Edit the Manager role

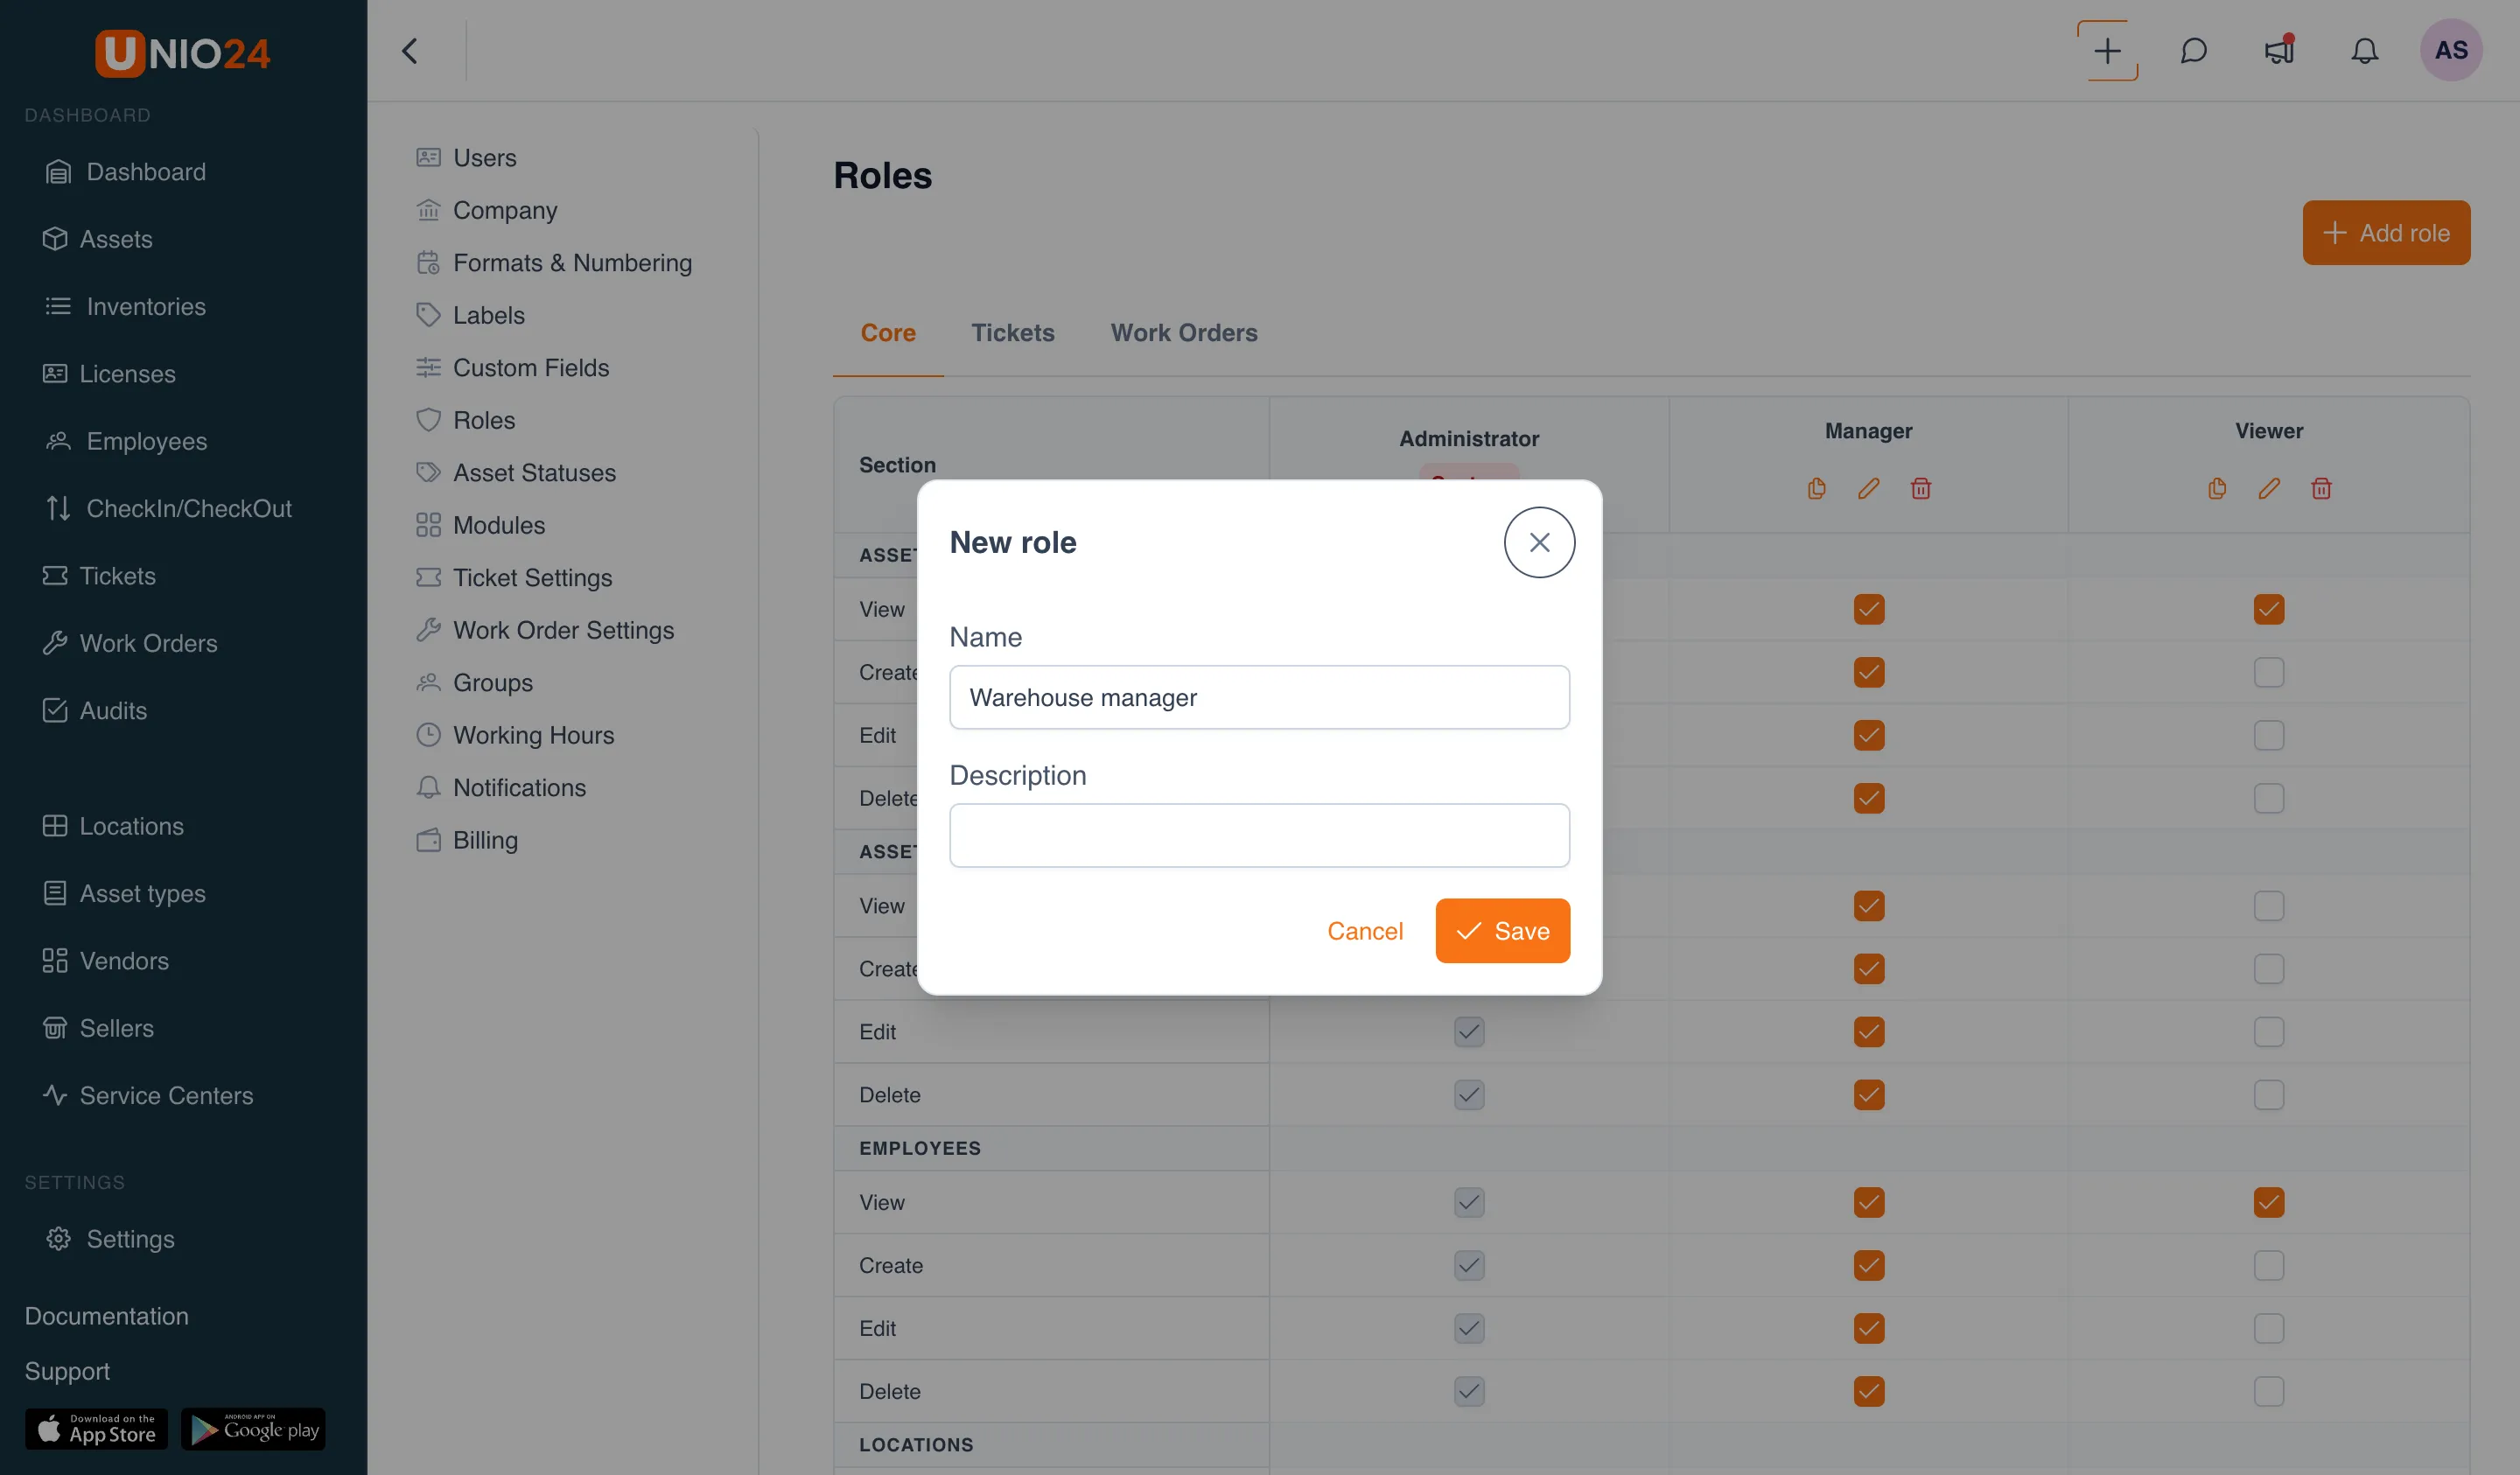click(1868, 488)
